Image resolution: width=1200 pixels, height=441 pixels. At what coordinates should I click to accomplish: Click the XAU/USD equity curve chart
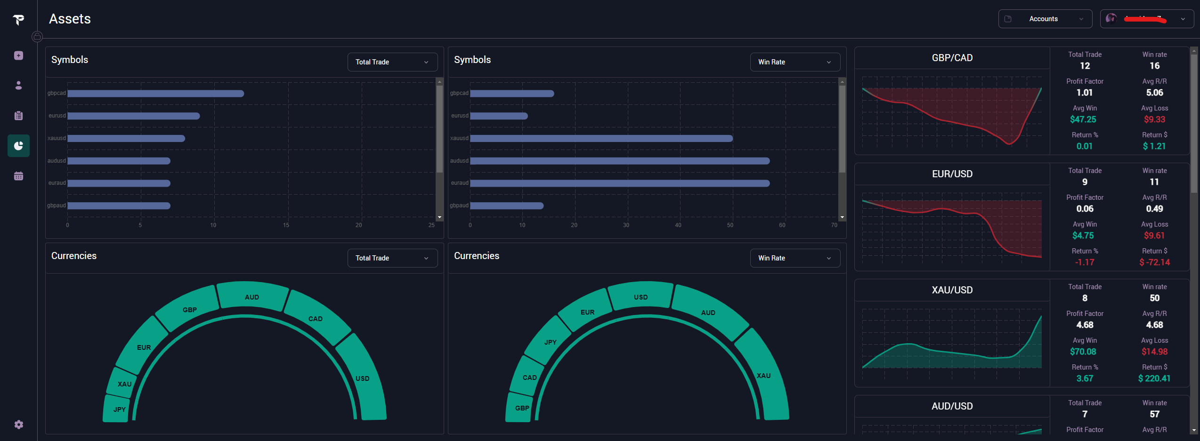[x=952, y=345]
